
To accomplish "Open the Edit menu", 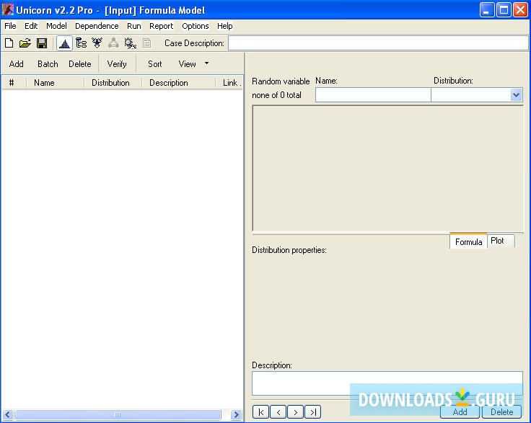I will click(x=31, y=26).
